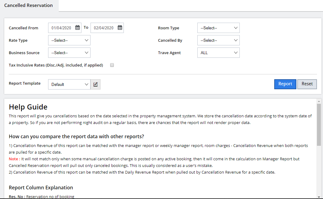Choose a Report Template from dropdown
The image size is (323, 199).
coord(69,84)
